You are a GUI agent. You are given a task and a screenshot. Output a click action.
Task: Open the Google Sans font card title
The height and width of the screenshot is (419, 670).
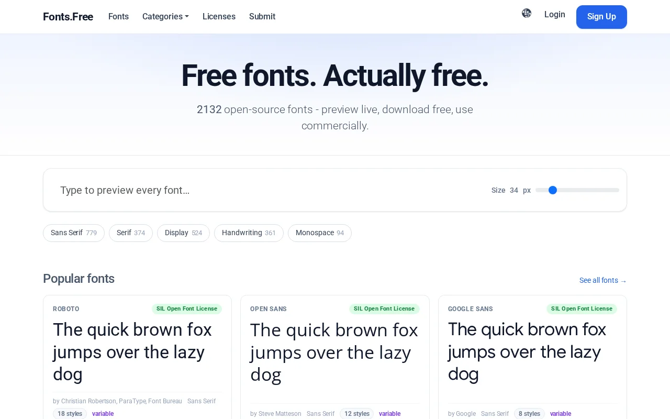(471, 309)
